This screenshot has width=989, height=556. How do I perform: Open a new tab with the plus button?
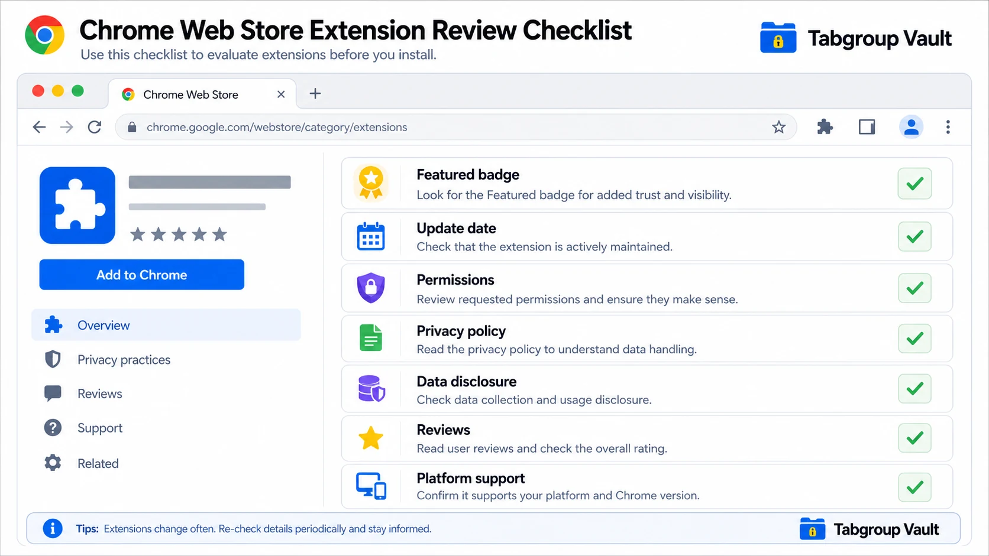click(x=315, y=93)
